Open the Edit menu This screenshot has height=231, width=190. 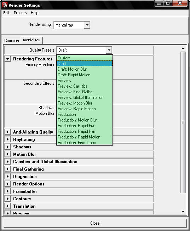point(6,13)
